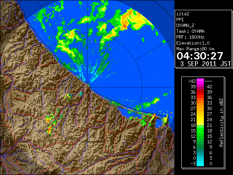This screenshot has width=233, height=175.
Task: Click the 'PRF: 1800Hz' text
Action: 190,37
